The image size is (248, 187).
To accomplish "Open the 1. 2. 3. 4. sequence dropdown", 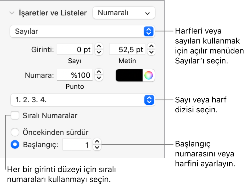I will [x=82, y=100].
